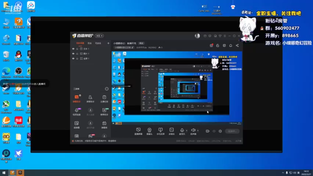Click the record video camera icon
The height and width of the screenshot is (176, 313).
(x=208, y=131)
